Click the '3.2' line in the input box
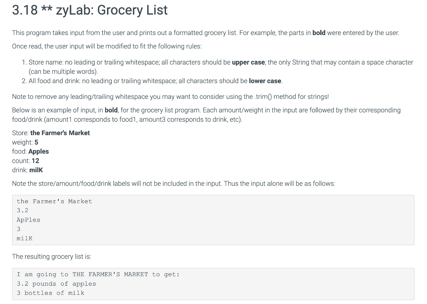The width and height of the screenshot is (427, 304). [23, 210]
